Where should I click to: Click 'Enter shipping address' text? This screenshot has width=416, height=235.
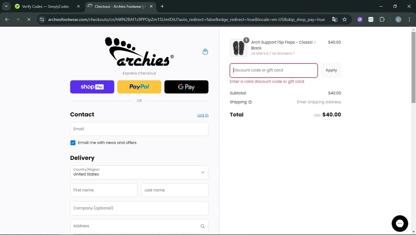point(319,102)
